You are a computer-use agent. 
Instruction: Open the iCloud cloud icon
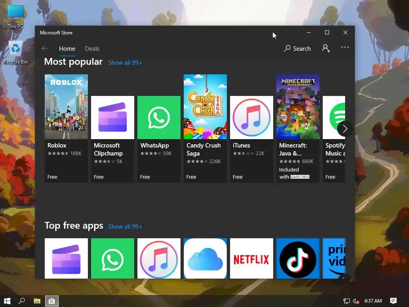[205, 259]
